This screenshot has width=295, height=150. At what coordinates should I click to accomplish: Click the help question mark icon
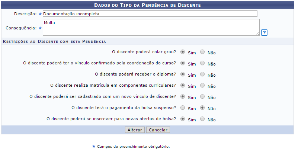click(264, 32)
